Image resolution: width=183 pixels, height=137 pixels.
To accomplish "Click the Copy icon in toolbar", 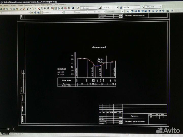I will (14, 9).
